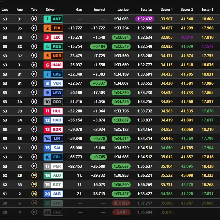Click the medium tyre icon for BOT

coord(34,185)
